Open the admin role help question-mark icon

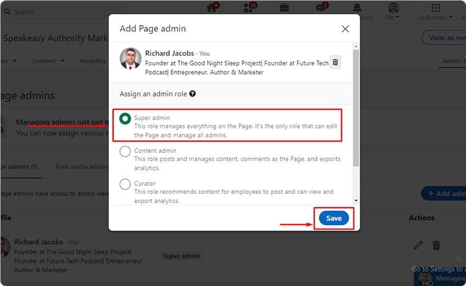(193, 94)
